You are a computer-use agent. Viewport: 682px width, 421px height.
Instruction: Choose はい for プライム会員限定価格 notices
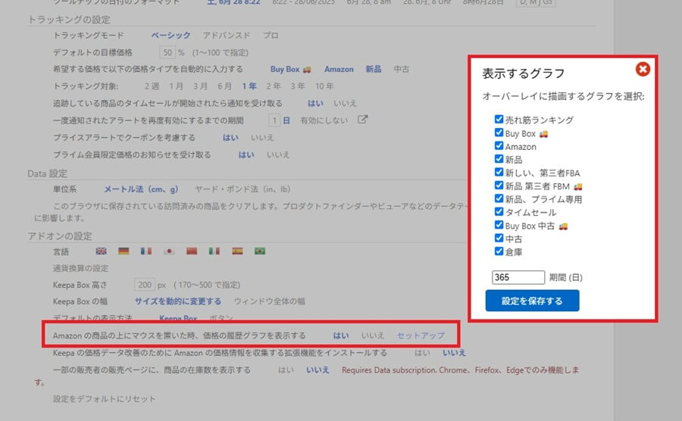[x=246, y=154]
